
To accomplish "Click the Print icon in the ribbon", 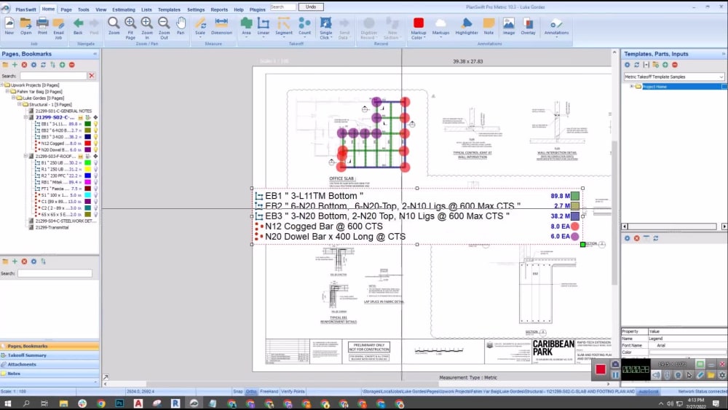I will coord(42,26).
